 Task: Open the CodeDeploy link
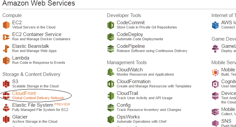tap(130, 34)
